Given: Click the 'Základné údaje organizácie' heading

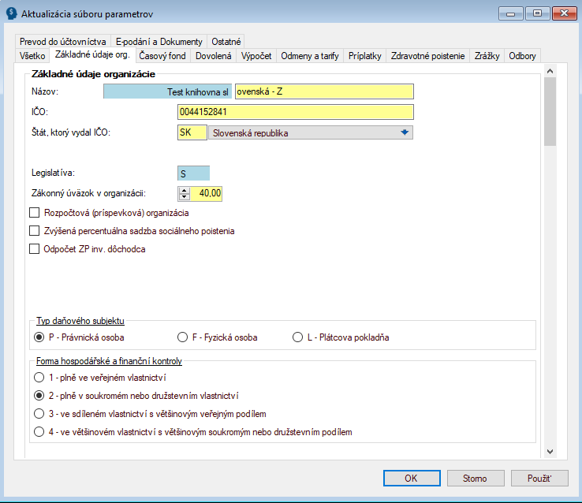Looking at the screenshot, I should [93, 74].
